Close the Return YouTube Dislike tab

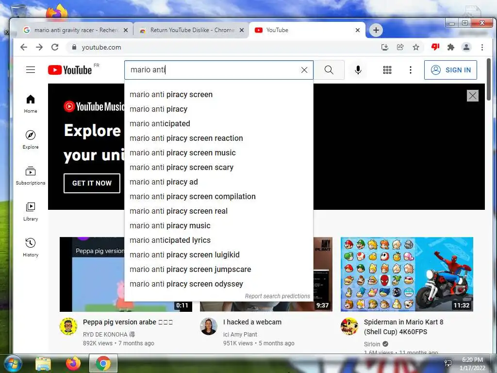tap(242, 30)
